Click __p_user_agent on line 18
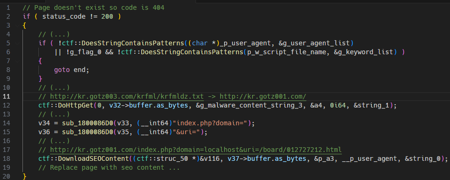This screenshot has height=180, width=450. pyautogui.click(x=370, y=159)
